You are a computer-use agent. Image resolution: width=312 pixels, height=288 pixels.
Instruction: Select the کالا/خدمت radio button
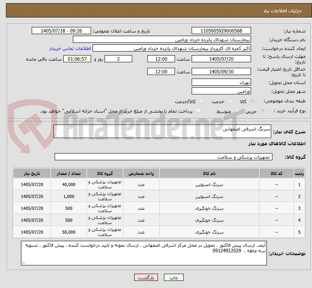202,101
